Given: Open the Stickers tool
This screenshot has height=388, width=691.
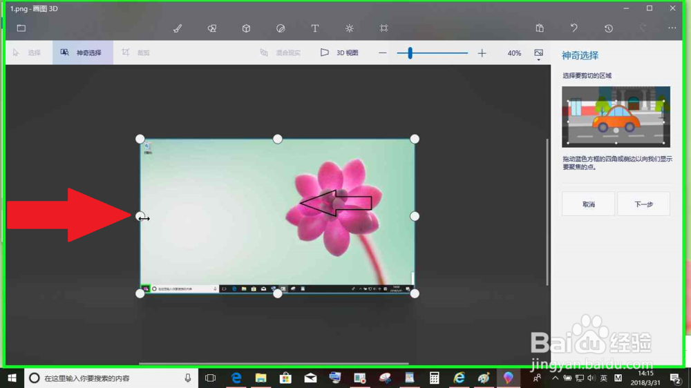Looking at the screenshot, I should [281, 28].
